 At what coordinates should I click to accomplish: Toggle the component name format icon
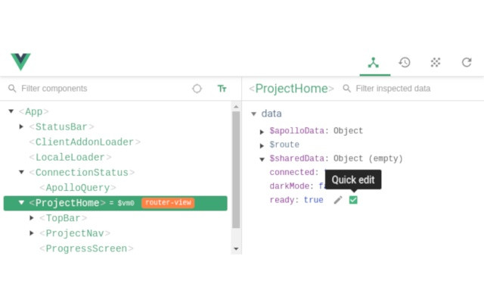(x=222, y=89)
